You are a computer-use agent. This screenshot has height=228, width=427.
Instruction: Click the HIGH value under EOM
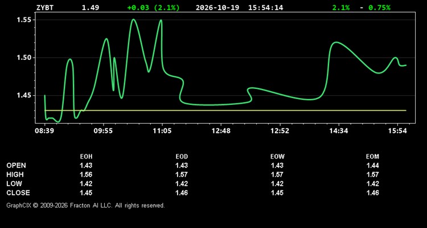[372, 174]
